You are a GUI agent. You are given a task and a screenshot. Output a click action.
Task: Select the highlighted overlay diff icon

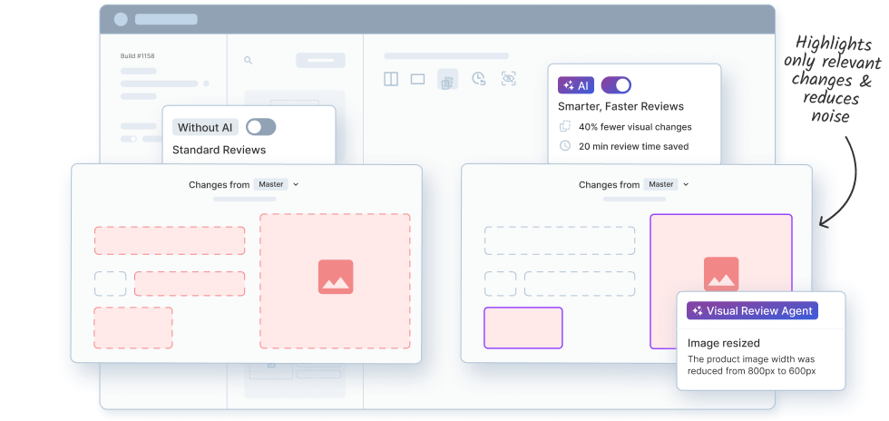click(x=447, y=80)
